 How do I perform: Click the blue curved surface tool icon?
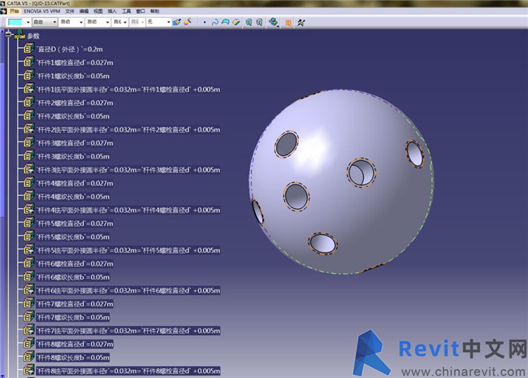coord(225,22)
